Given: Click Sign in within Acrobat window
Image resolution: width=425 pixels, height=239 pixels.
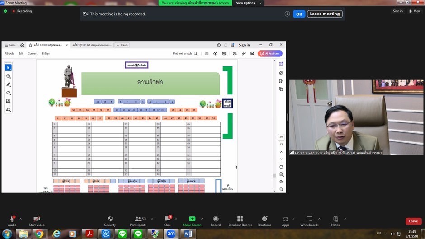Looking at the screenshot, I should (244, 45).
